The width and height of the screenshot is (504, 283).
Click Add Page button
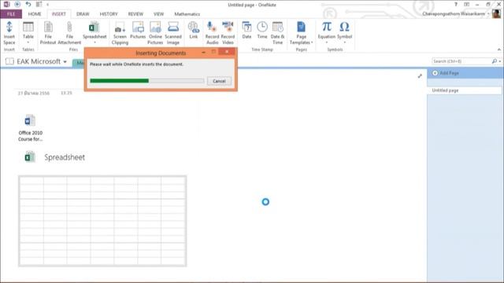pos(446,73)
